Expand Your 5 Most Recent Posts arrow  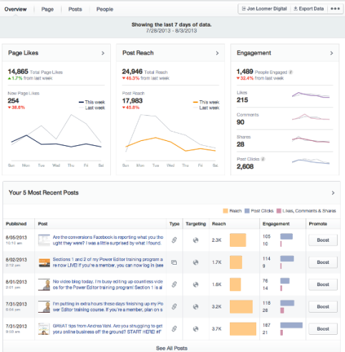pyautogui.click(x=333, y=192)
